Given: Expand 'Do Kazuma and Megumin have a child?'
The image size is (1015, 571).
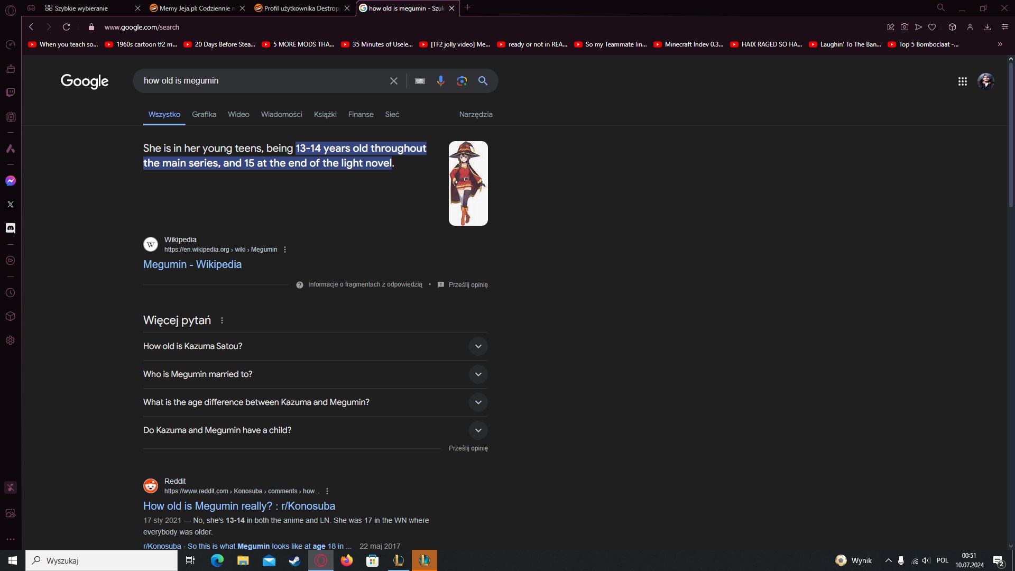Looking at the screenshot, I should point(316,430).
